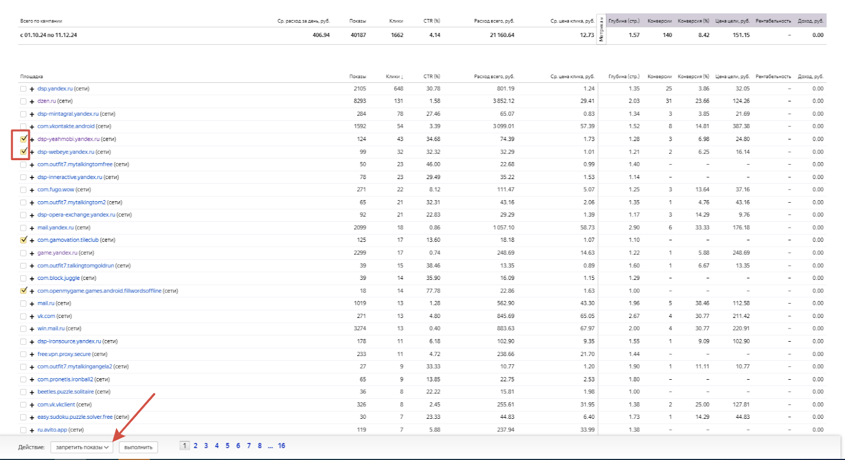Jump to last page 16
Image resolution: width=845 pixels, height=460 pixels.
click(281, 446)
